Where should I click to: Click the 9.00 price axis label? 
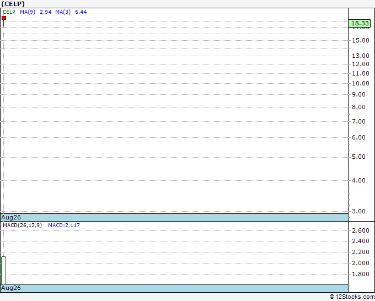coord(358,94)
